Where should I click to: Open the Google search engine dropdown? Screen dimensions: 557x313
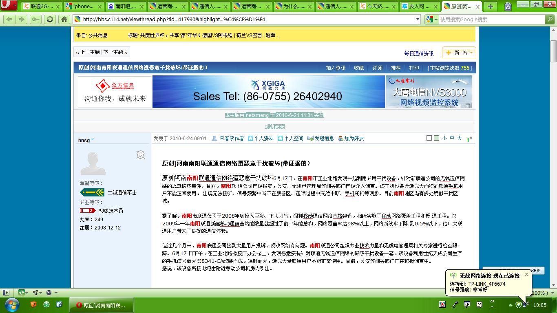point(432,19)
